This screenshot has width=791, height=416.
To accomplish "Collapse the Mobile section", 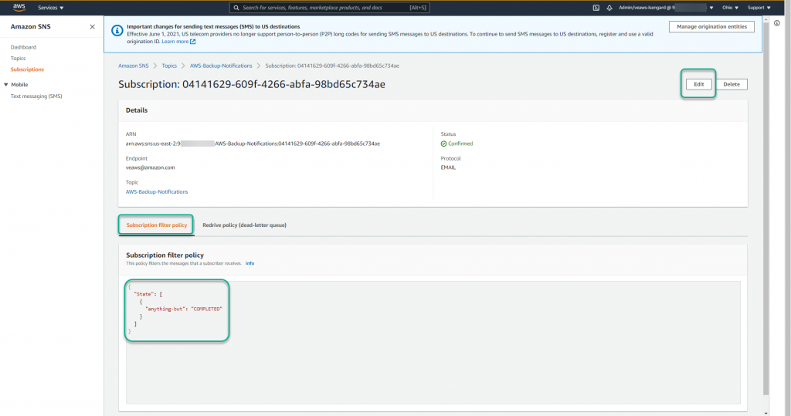I will point(6,85).
